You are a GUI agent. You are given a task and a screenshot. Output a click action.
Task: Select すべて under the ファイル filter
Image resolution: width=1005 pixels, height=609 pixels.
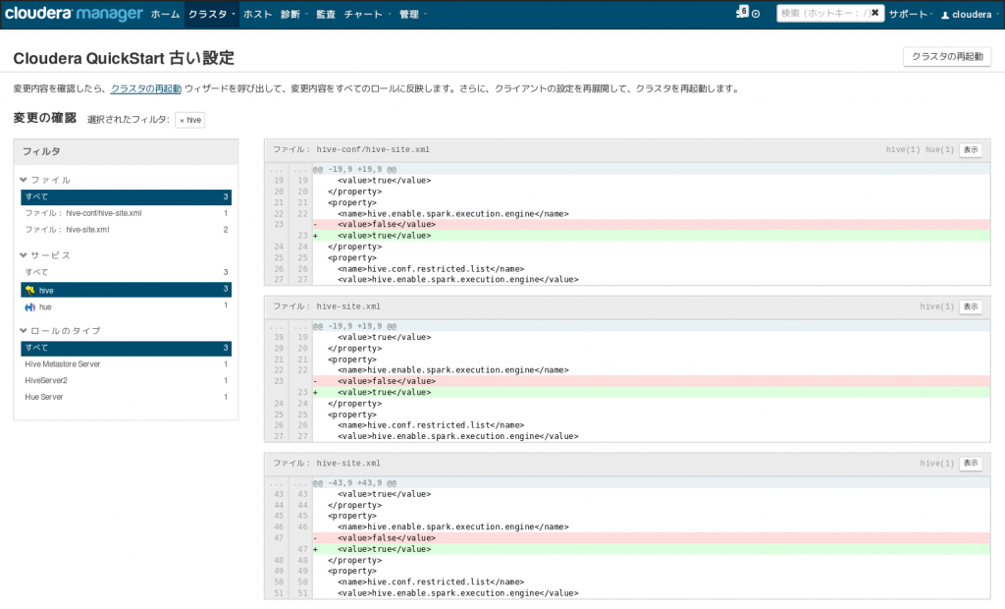pos(126,197)
